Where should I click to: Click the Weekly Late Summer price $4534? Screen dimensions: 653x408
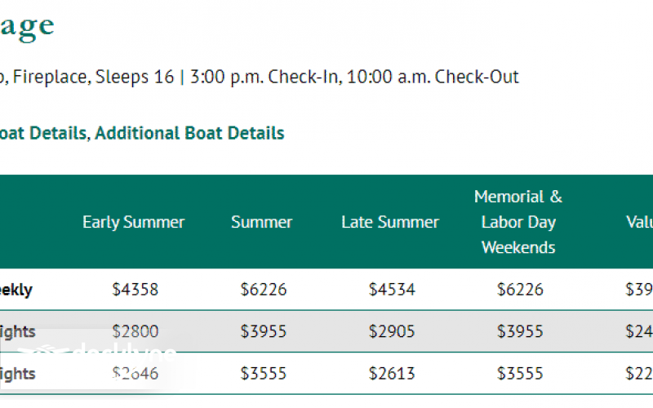(x=392, y=290)
